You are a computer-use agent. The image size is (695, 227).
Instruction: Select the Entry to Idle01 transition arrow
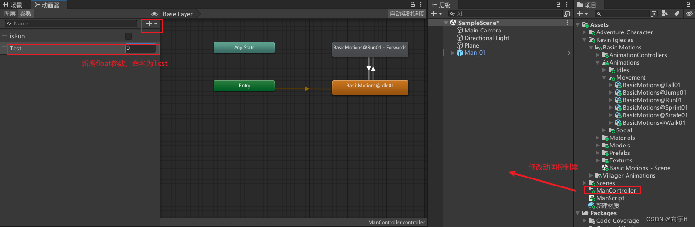pyautogui.click(x=307, y=88)
